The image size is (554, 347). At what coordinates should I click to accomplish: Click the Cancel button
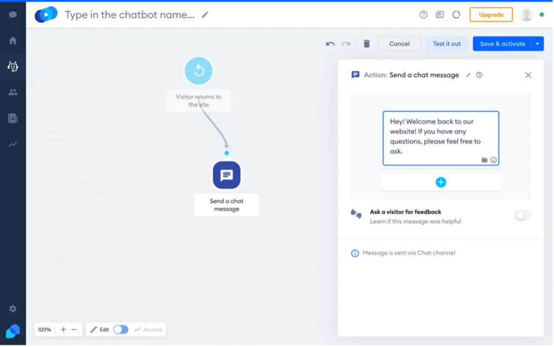(x=399, y=44)
